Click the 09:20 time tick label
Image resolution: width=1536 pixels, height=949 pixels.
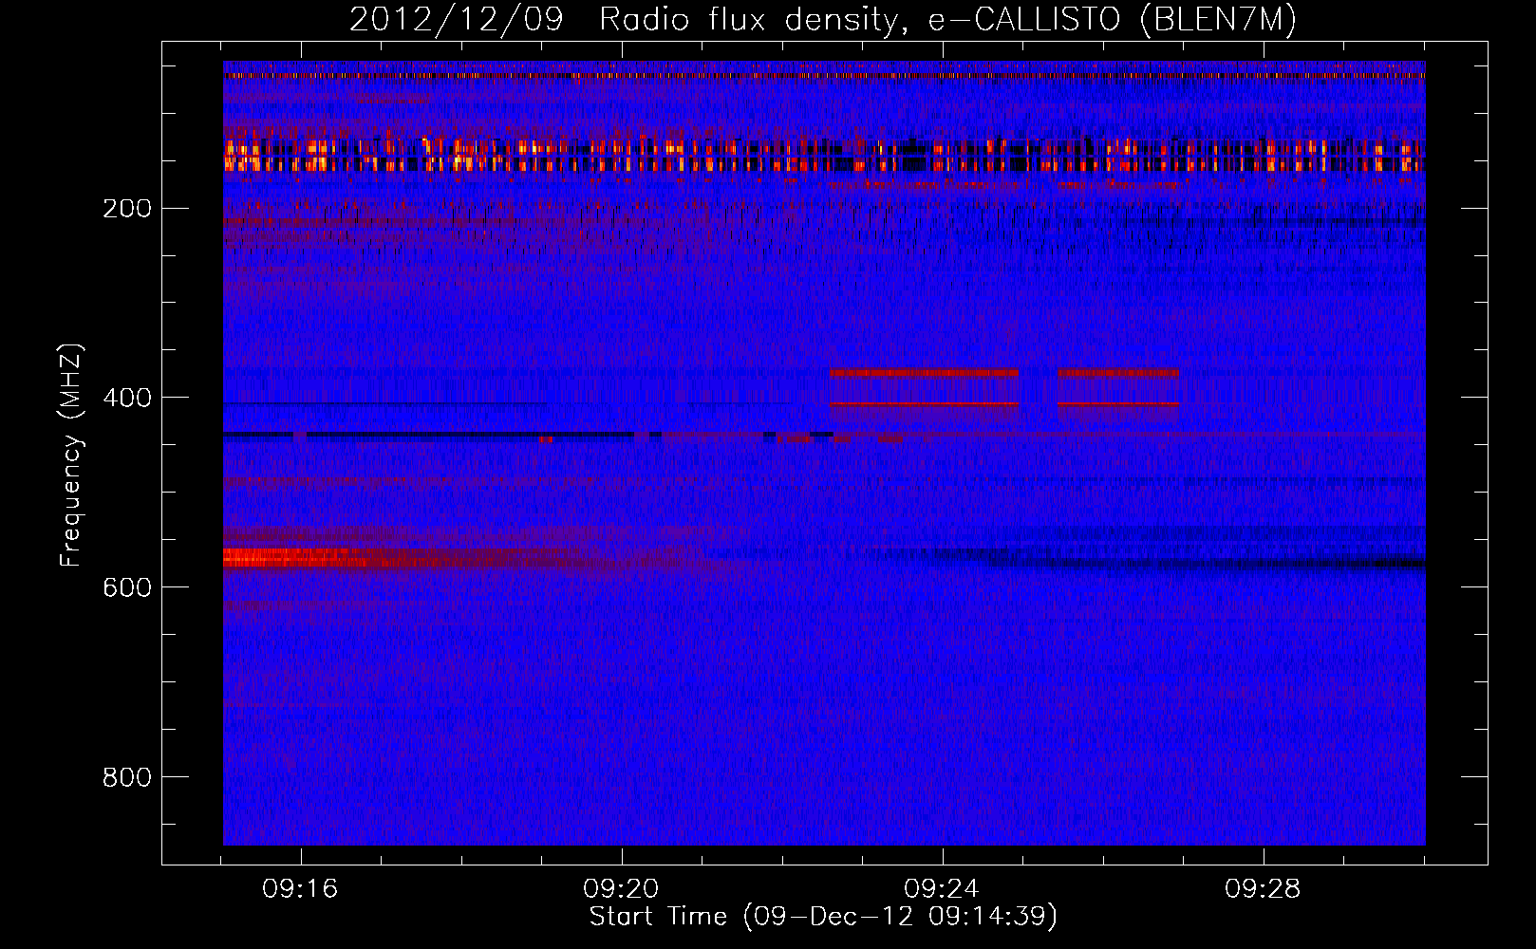coord(622,889)
